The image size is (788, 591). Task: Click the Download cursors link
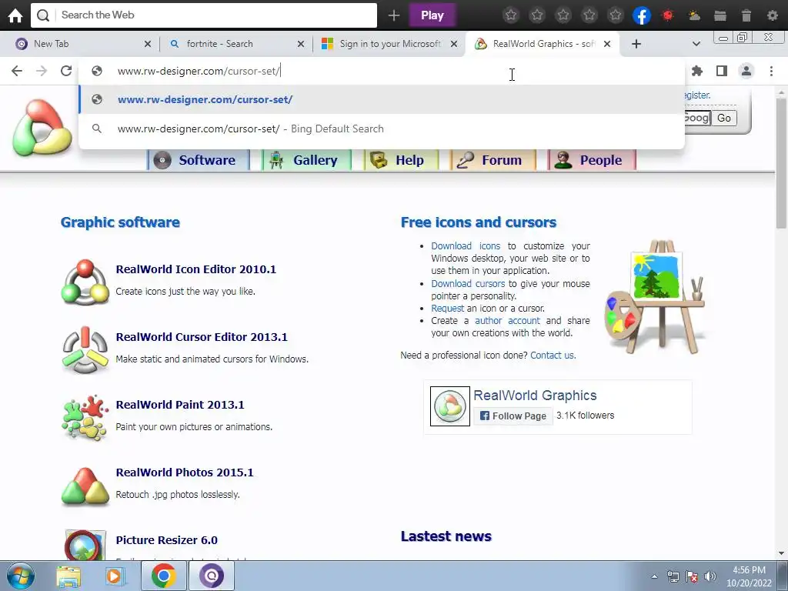tap(468, 284)
